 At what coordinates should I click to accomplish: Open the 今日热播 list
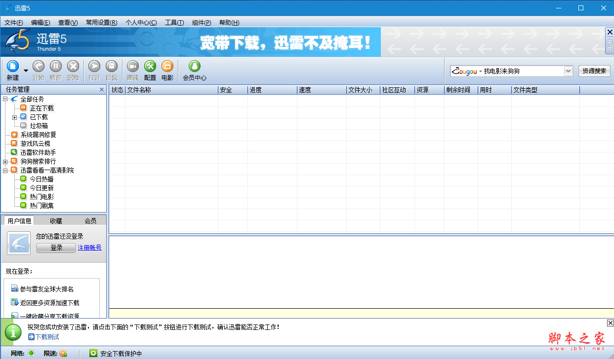click(x=41, y=179)
